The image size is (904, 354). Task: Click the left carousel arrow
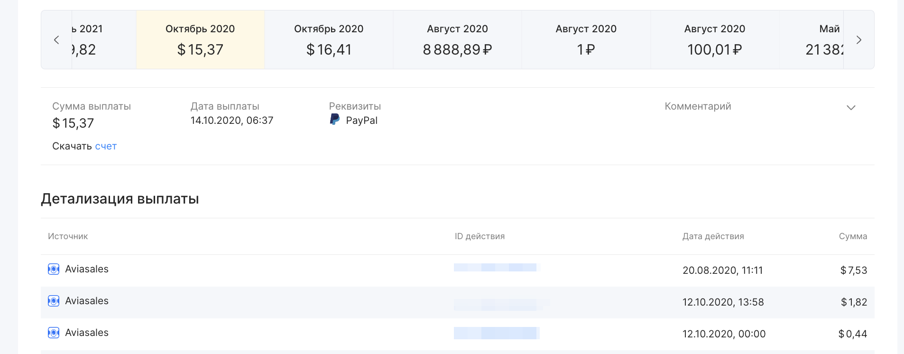point(56,40)
